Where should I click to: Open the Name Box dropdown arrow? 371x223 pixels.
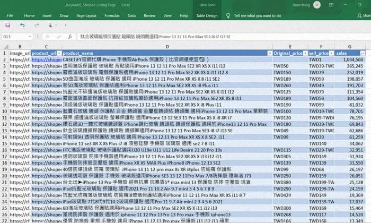(x=30, y=37)
